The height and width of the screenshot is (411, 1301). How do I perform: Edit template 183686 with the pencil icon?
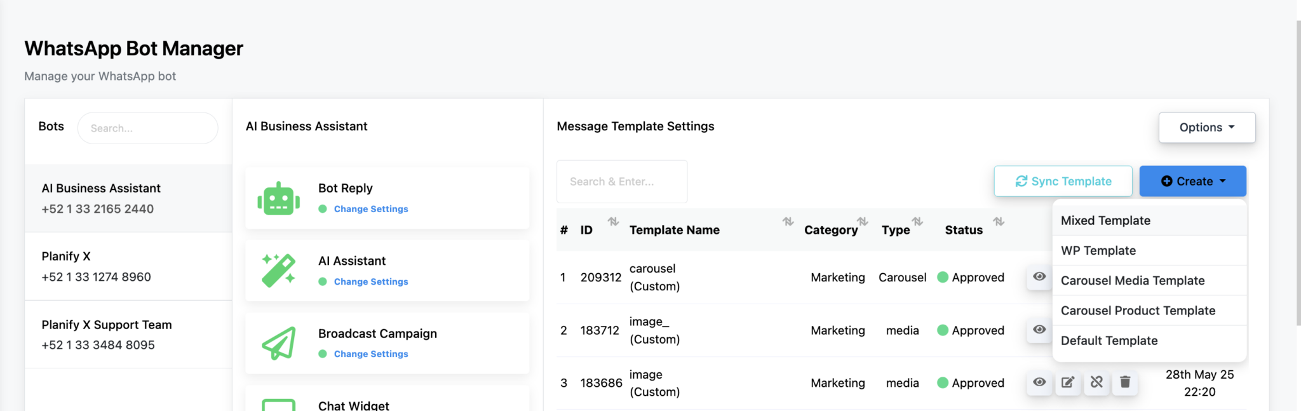(x=1068, y=382)
